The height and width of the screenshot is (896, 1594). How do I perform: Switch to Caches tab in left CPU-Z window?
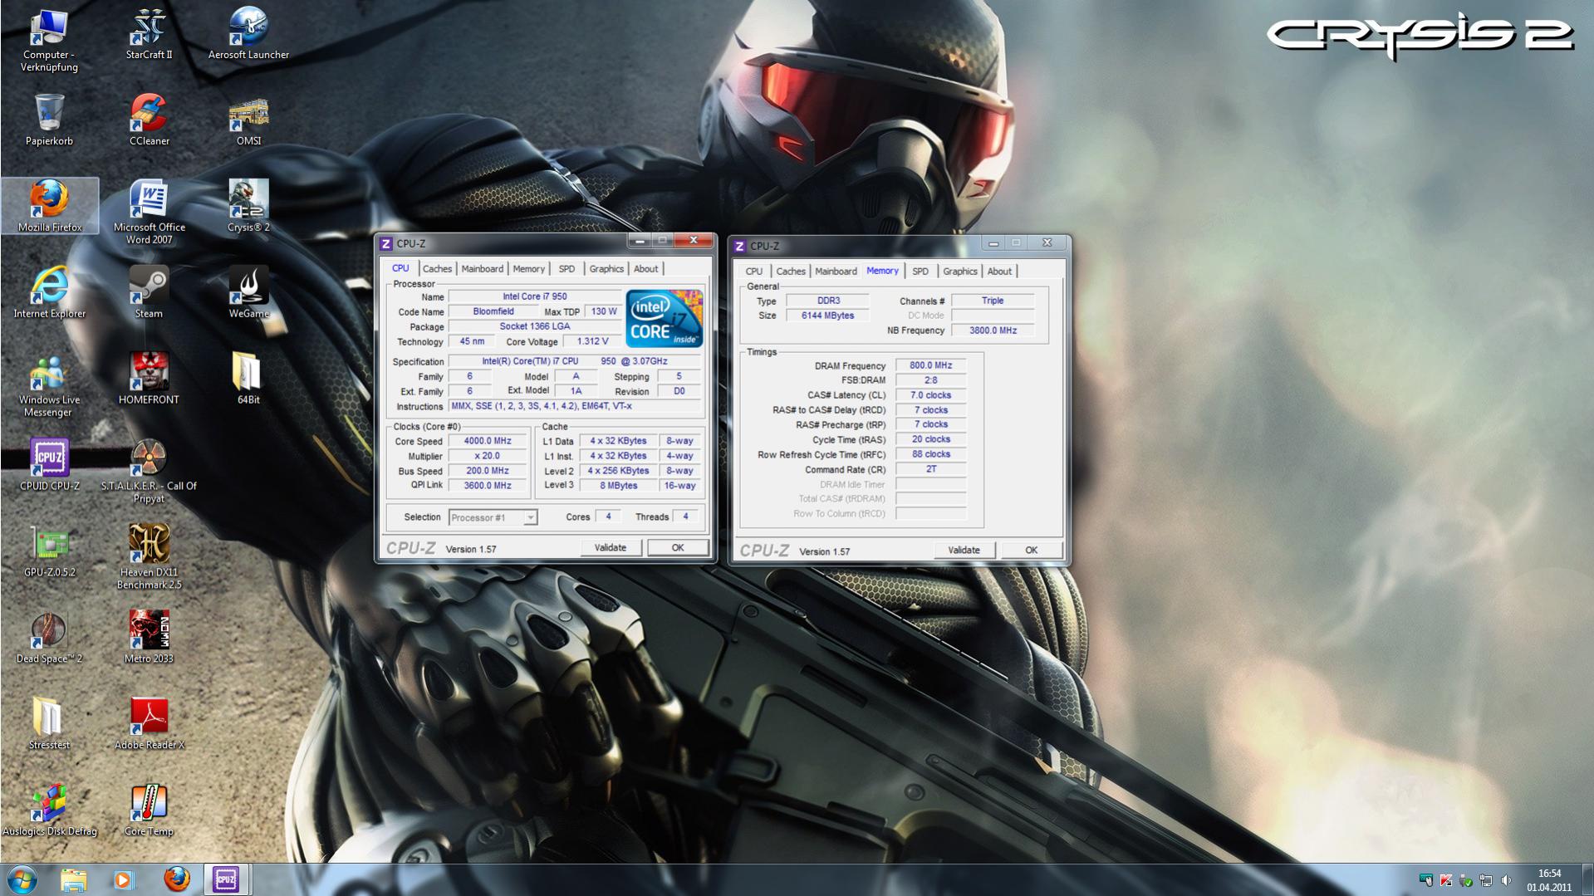[437, 269]
